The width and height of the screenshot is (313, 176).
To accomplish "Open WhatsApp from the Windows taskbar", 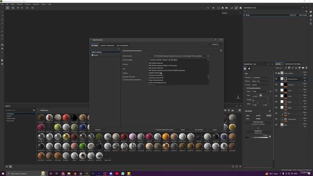I will (123, 174).
